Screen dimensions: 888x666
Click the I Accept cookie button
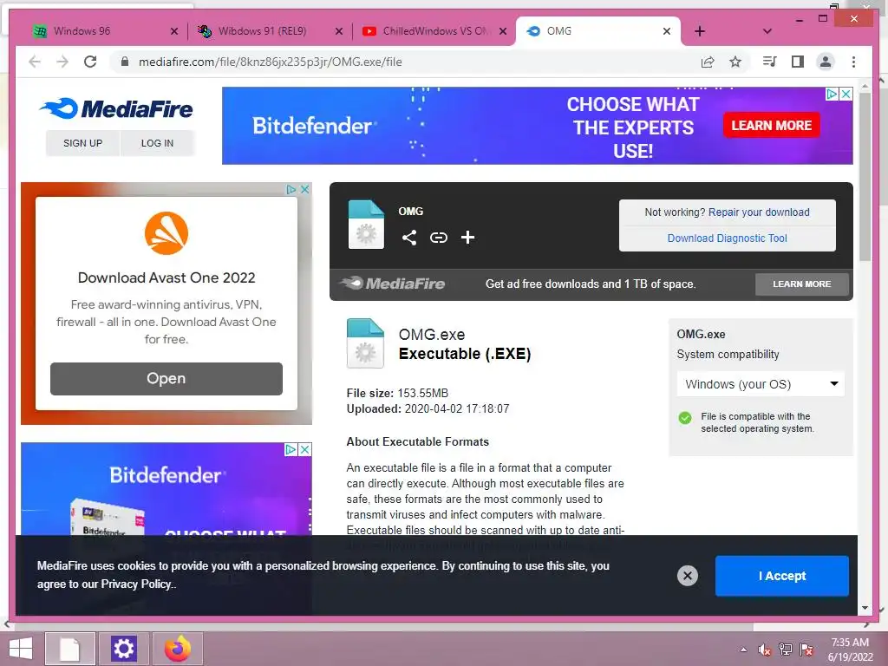click(x=782, y=576)
